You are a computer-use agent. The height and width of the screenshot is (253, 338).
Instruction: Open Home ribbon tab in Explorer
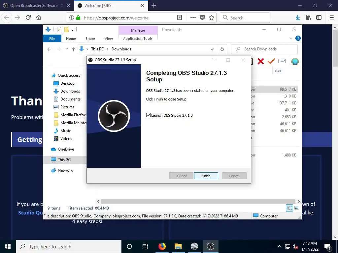tap(71, 39)
